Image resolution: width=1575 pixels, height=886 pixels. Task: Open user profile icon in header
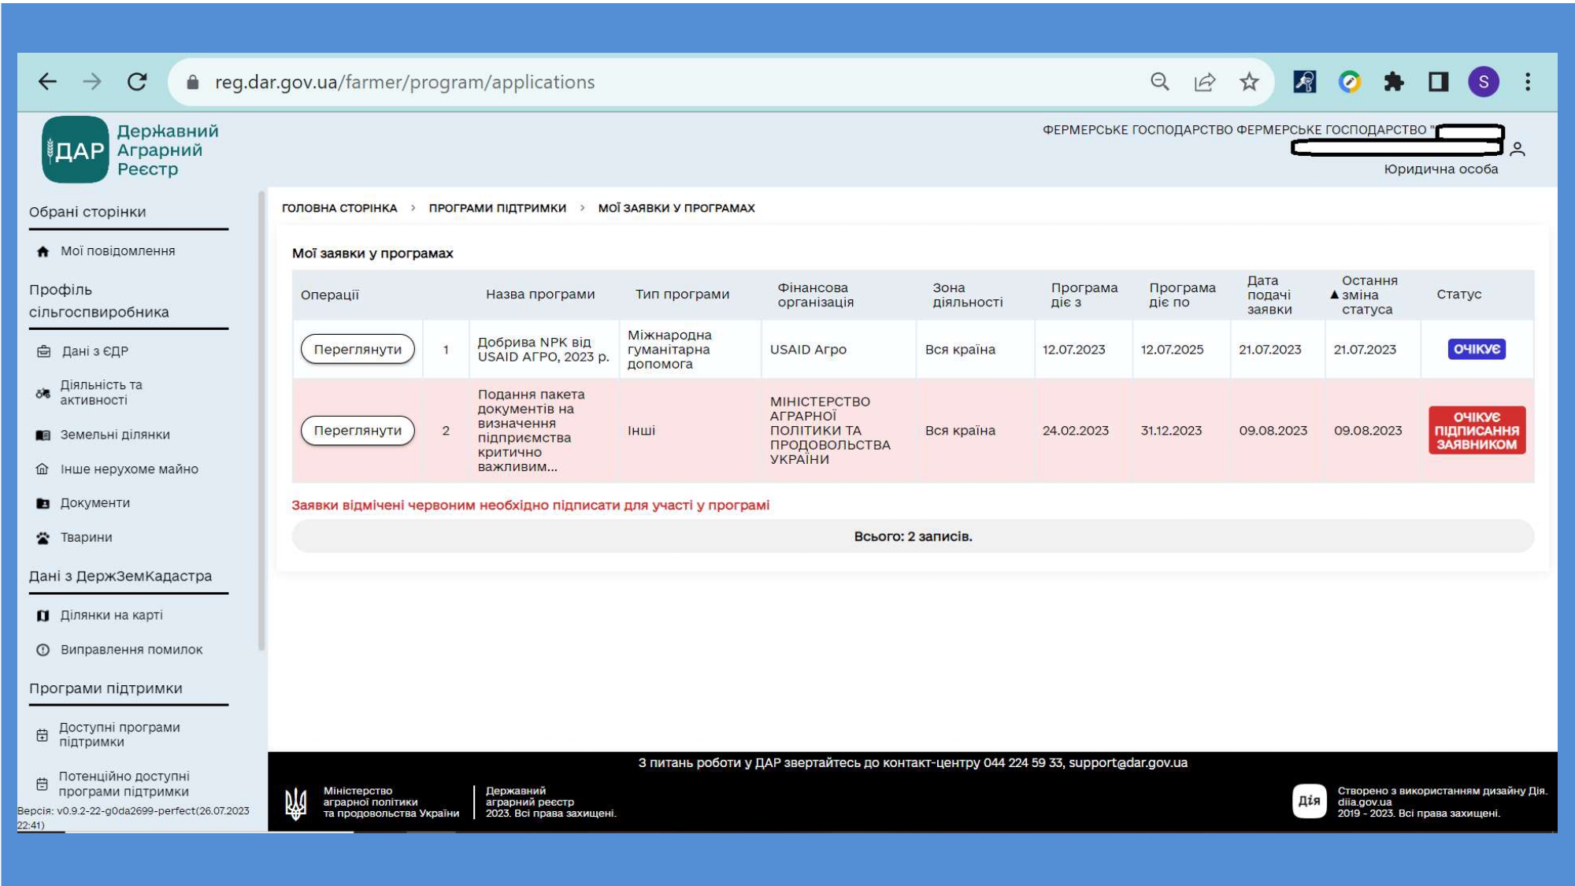[1518, 149]
